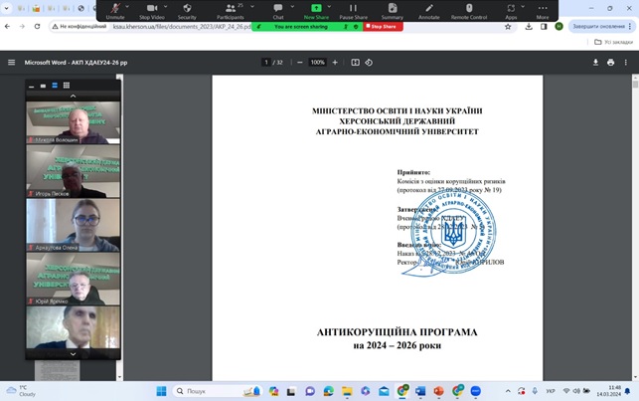The height and width of the screenshot is (401, 639).
Task: Open the browser downloads icon
Action: (529, 27)
